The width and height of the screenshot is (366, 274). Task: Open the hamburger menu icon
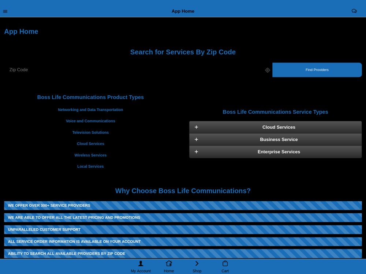click(5, 11)
